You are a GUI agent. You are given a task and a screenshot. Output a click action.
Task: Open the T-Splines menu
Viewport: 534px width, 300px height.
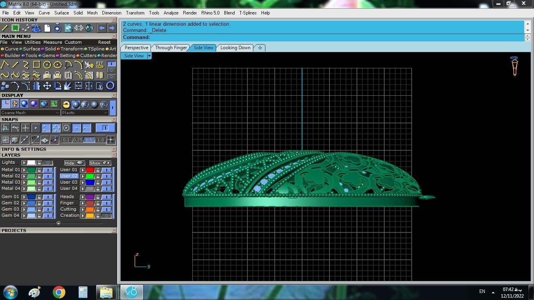pyautogui.click(x=248, y=13)
